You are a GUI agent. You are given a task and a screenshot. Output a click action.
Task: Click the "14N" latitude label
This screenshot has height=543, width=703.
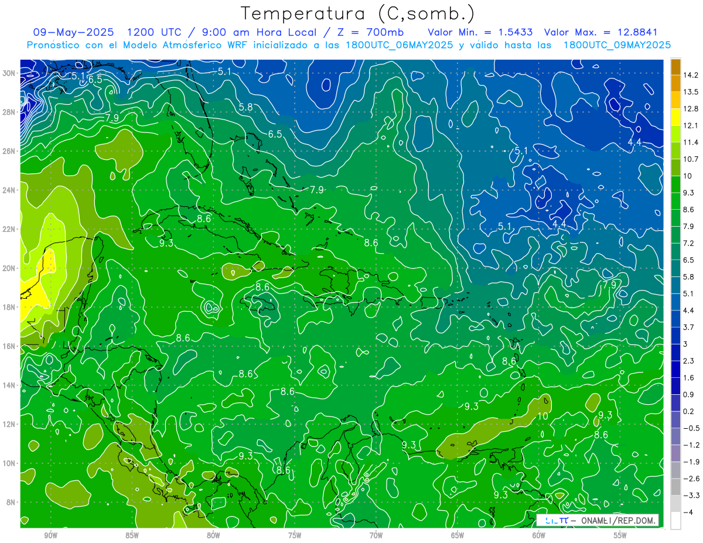pos(9,385)
